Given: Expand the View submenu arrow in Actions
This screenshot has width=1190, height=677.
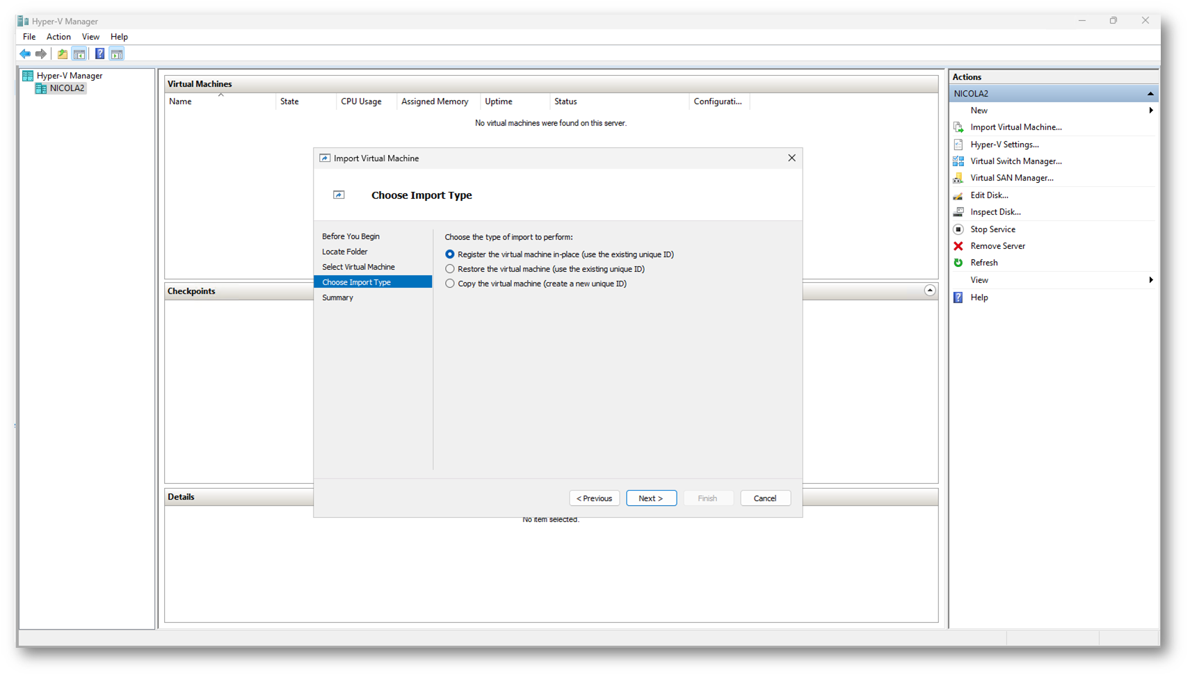Looking at the screenshot, I should pyautogui.click(x=1151, y=280).
